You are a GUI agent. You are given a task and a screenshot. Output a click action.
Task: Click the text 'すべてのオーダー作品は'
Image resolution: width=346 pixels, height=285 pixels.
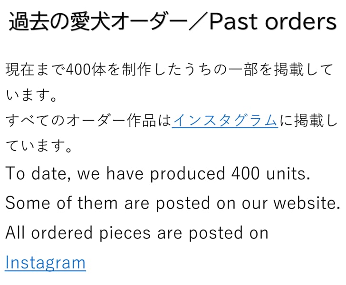[x=88, y=121]
